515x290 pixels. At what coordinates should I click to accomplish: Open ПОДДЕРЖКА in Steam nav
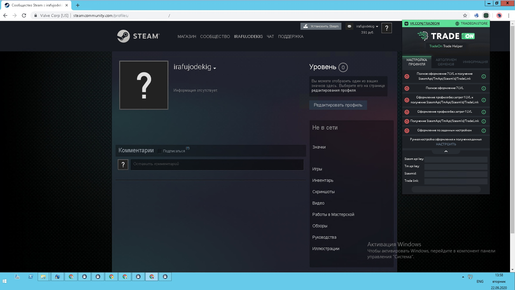point(291,36)
